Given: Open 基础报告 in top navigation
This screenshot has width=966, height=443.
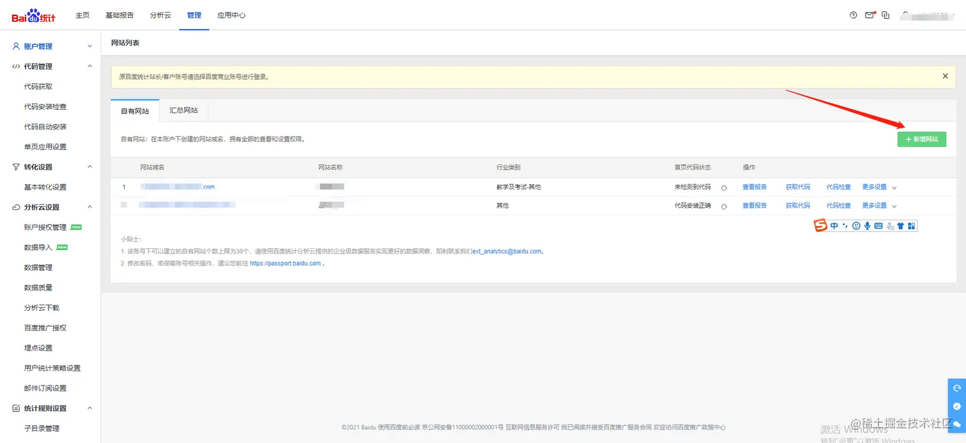Looking at the screenshot, I should (119, 15).
